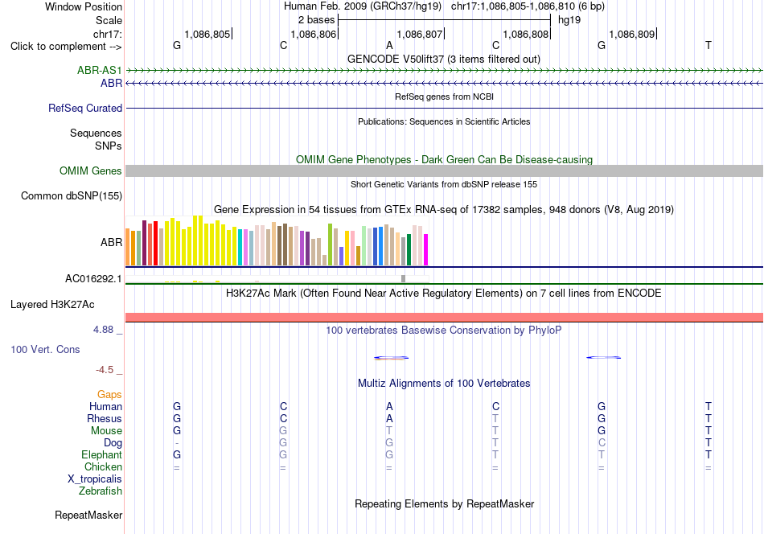Open the RefSeq Curated track label
The image size is (764, 534).
pyautogui.click(x=85, y=108)
